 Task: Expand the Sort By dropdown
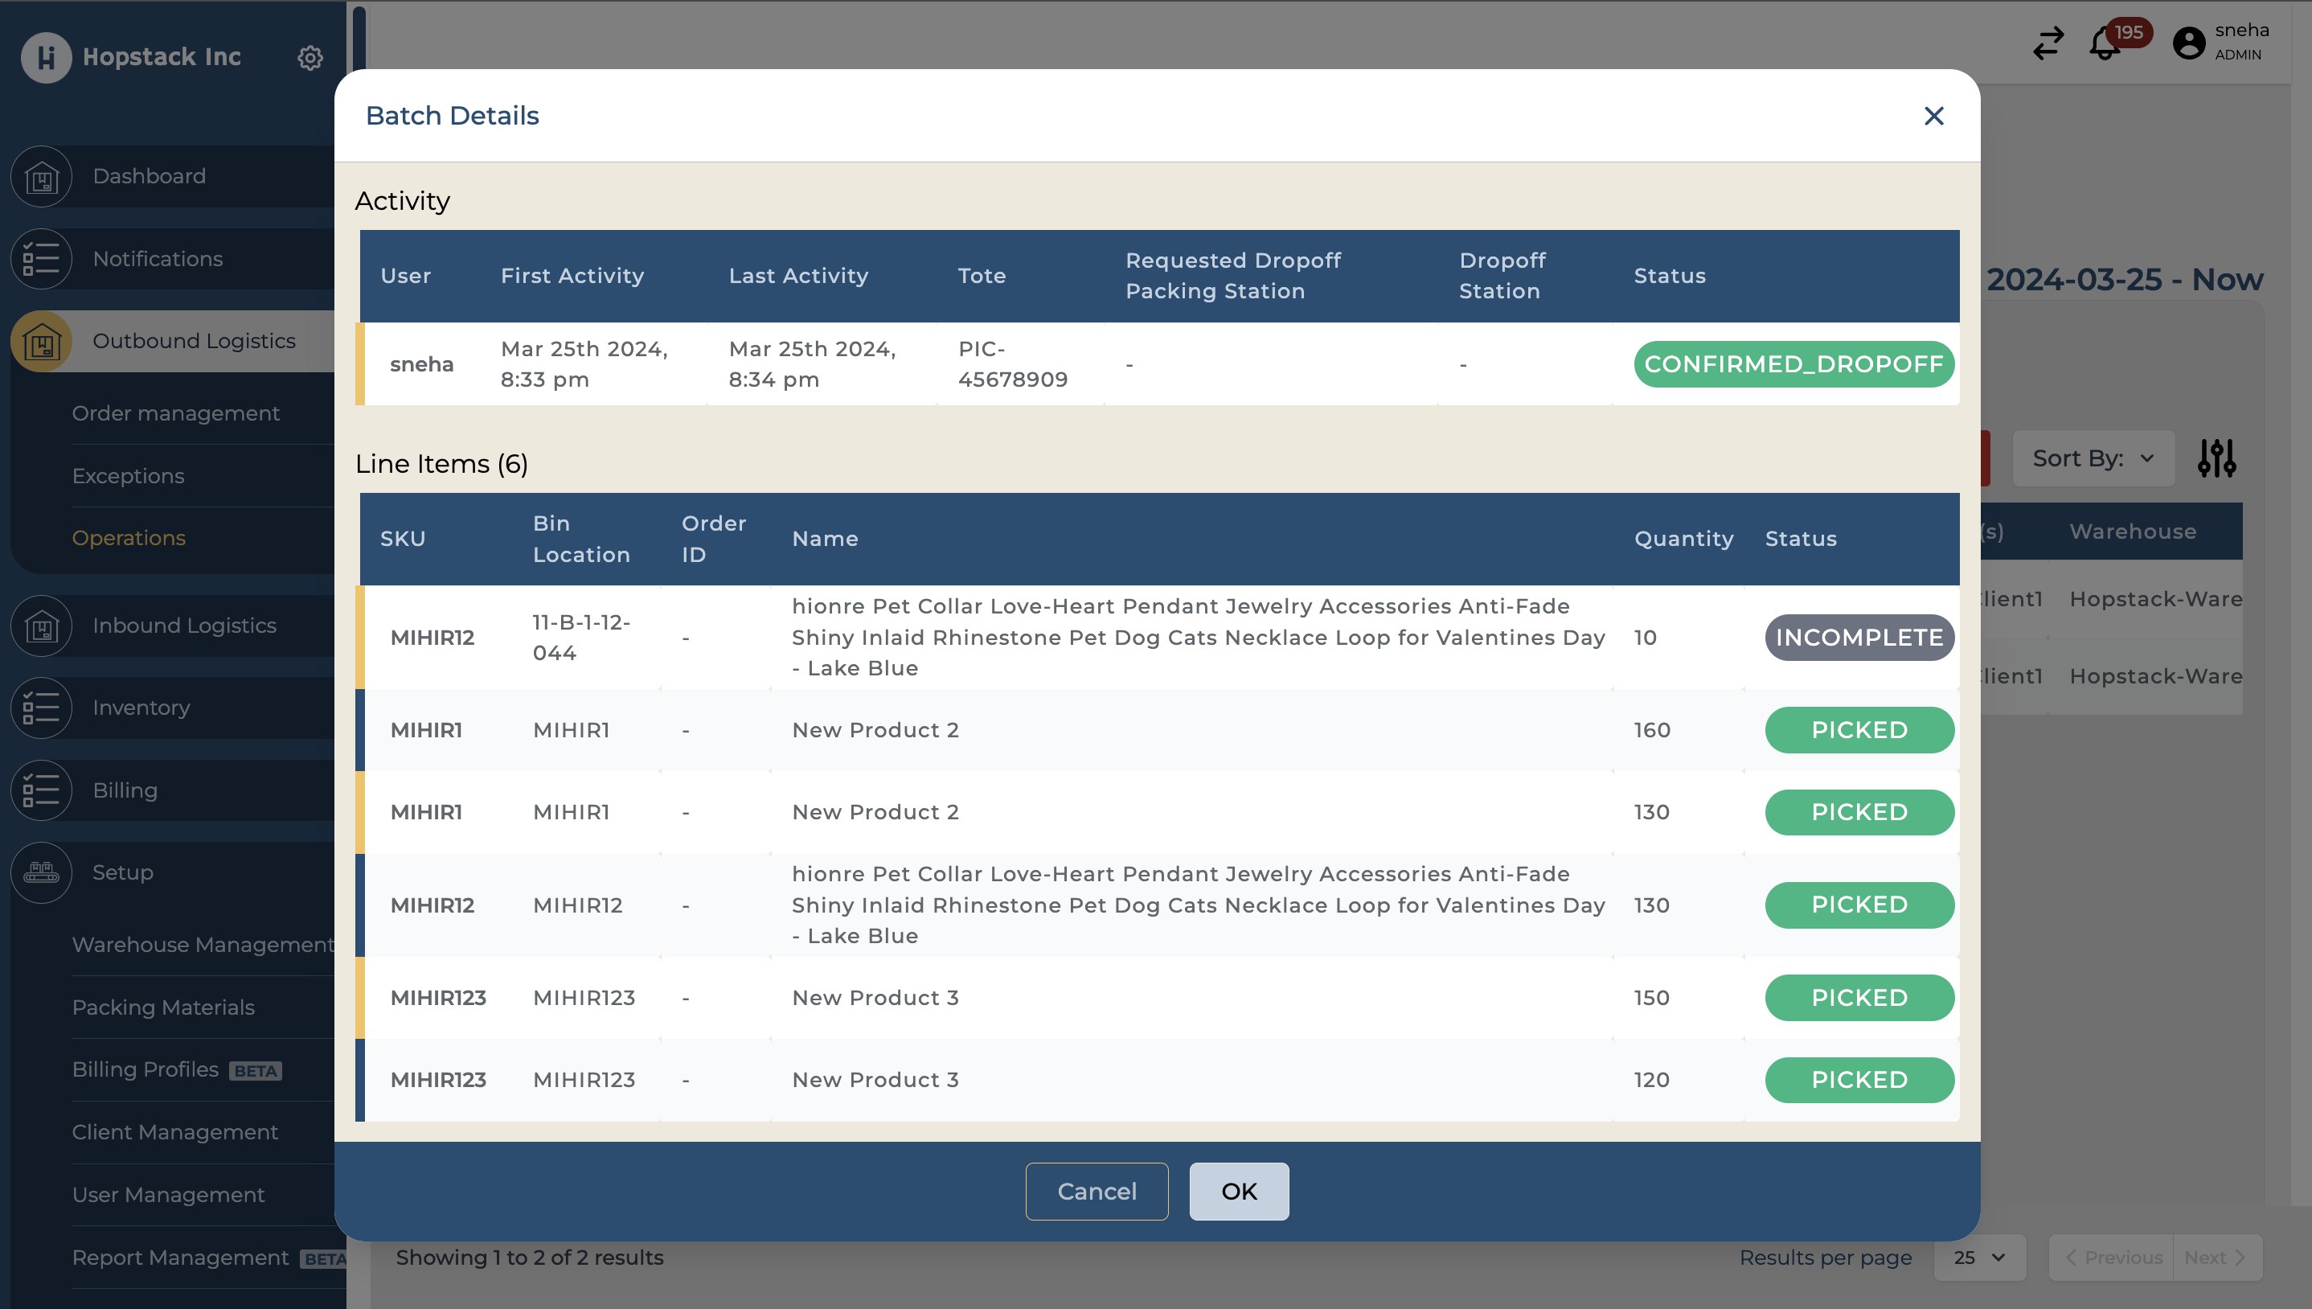[x=2093, y=458]
